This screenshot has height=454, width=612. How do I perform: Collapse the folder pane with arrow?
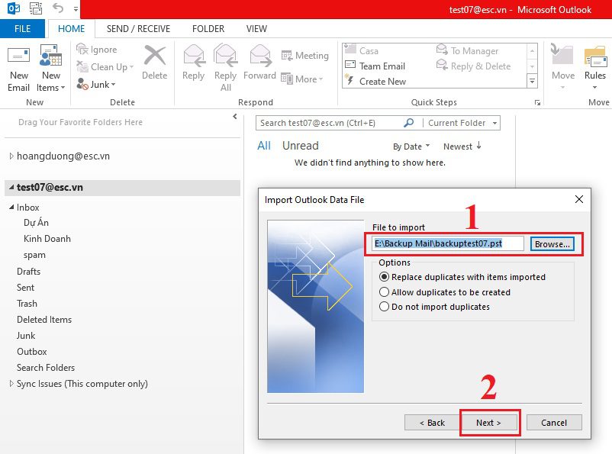tap(234, 116)
